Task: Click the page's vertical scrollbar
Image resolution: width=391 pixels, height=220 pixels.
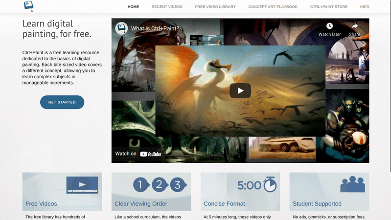Action: [390, 86]
